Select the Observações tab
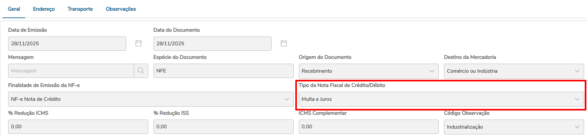Viewport: 587px width, 137px height. click(x=121, y=9)
